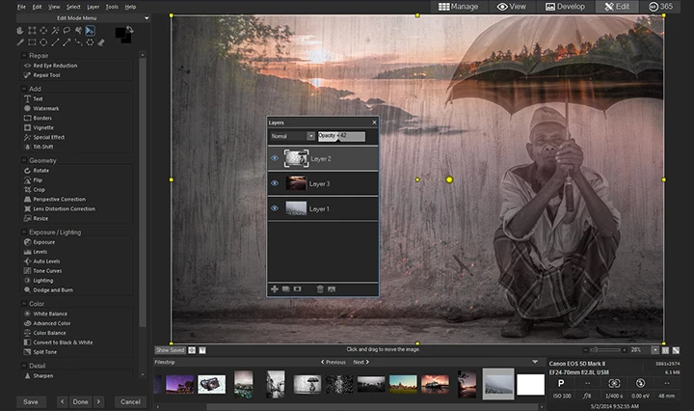Open the Normal blend mode dropdown
The height and width of the screenshot is (411, 694).
[292, 137]
